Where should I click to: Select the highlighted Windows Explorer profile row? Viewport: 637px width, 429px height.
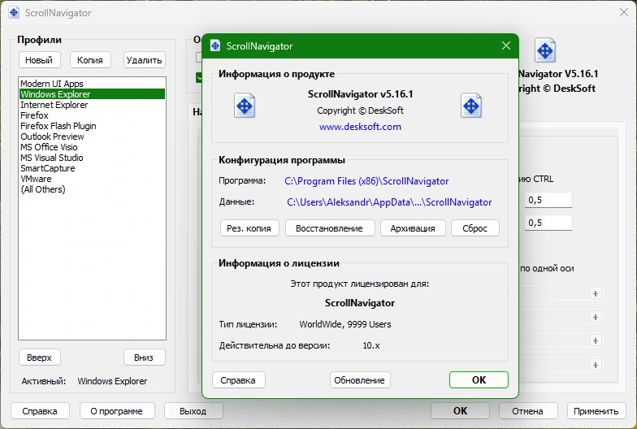[93, 94]
